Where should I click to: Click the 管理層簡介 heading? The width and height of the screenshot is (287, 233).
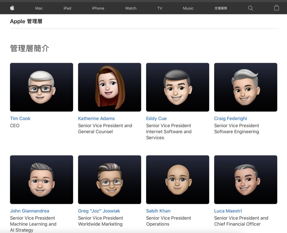[x=29, y=48]
